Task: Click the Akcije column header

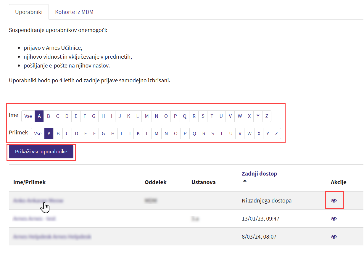Action: point(339,182)
